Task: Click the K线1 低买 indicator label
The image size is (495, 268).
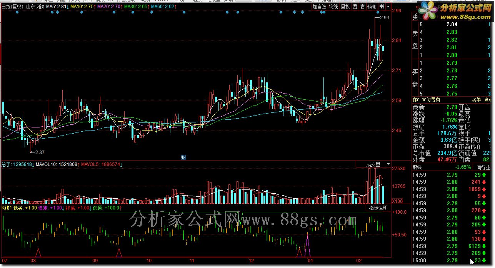Action: pyautogui.click(x=19, y=208)
